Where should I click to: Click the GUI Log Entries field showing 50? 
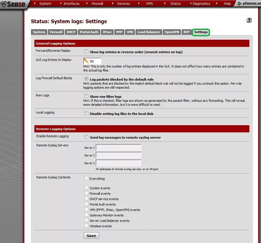(92, 61)
